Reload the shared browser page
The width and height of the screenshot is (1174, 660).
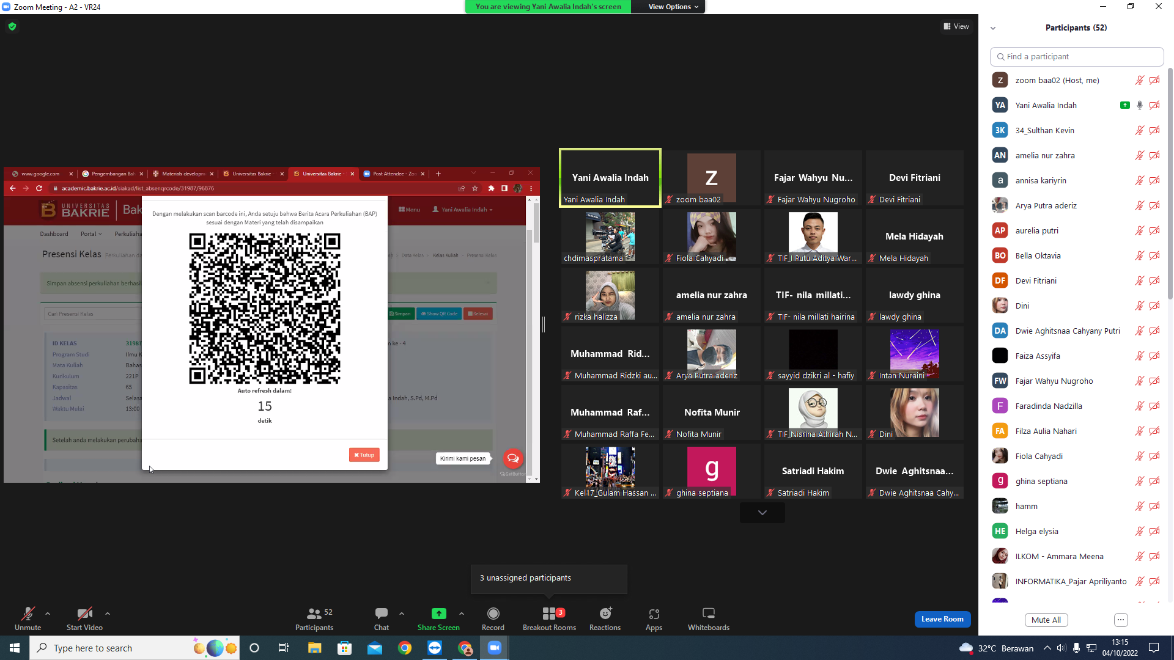click(x=39, y=188)
